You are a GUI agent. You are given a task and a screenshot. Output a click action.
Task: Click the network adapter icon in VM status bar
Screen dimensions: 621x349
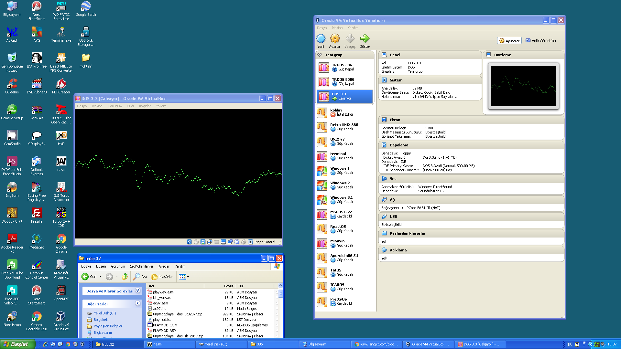coord(210,242)
